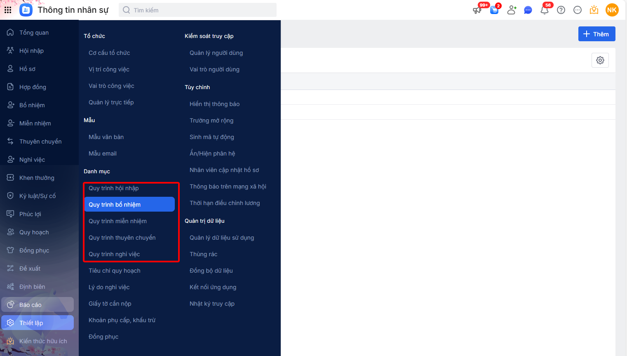Open Nhân viên cập nhật hồ sơ
The image size is (627, 356).
(x=224, y=170)
